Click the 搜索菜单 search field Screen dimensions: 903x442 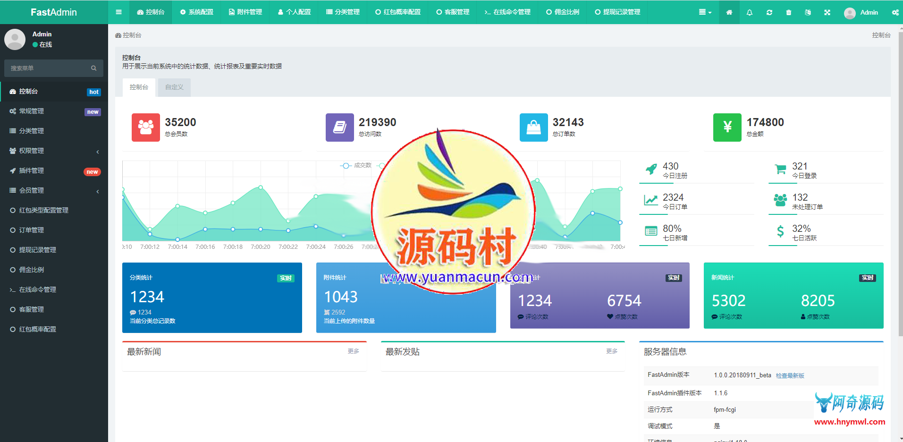47,68
